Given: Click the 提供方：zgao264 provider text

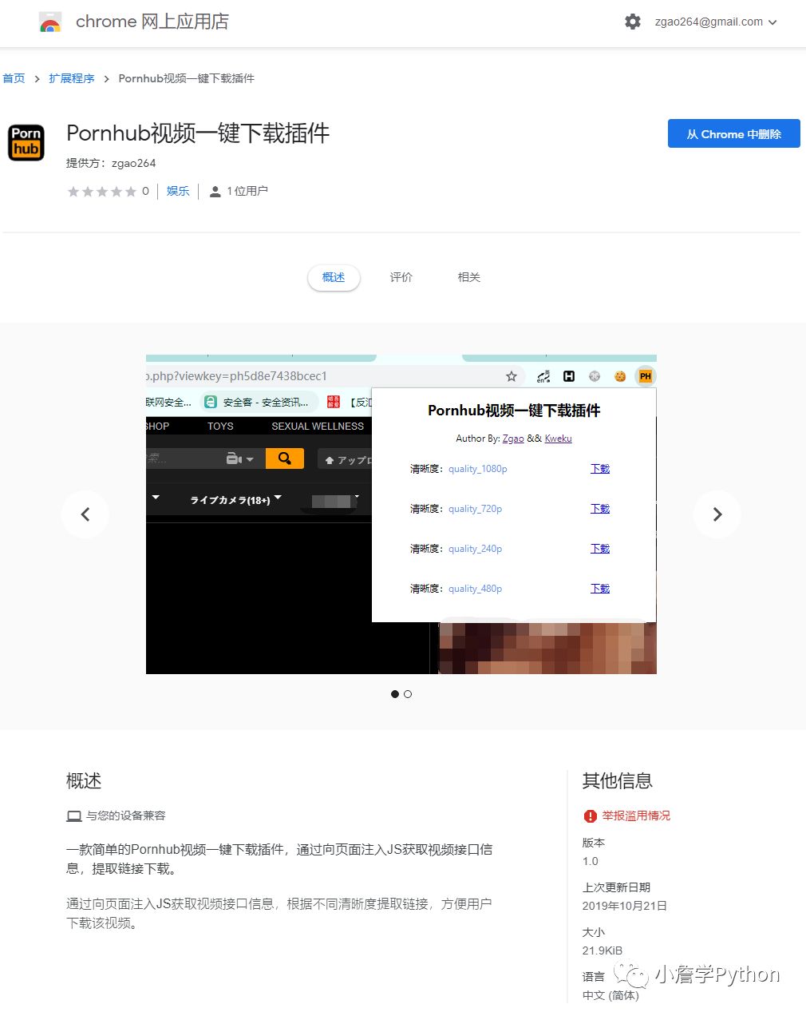Looking at the screenshot, I should (x=111, y=163).
